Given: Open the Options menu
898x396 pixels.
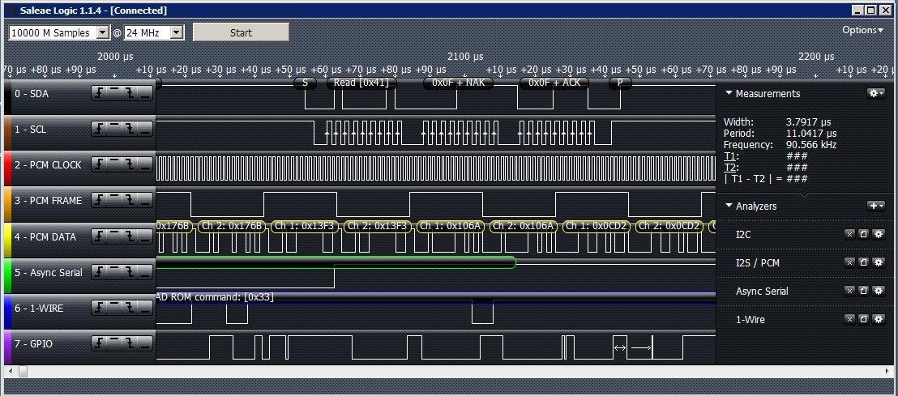Looking at the screenshot, I should pyautogui.click(x=862, y=30).
